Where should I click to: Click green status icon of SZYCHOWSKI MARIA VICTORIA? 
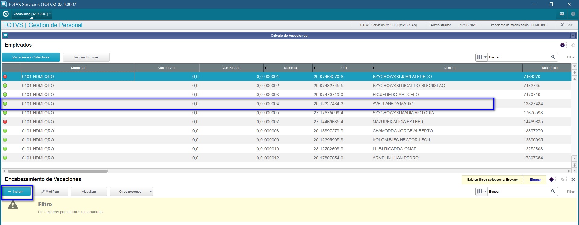[x=5, y=113]
